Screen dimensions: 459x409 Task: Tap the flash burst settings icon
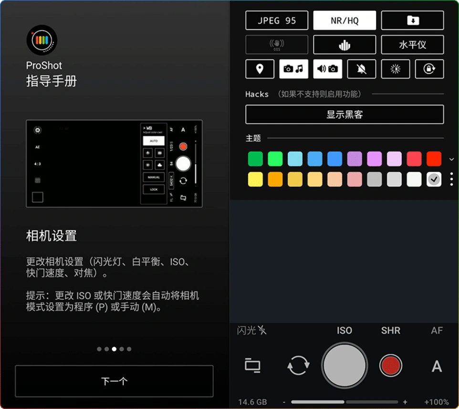click(396, 69)
